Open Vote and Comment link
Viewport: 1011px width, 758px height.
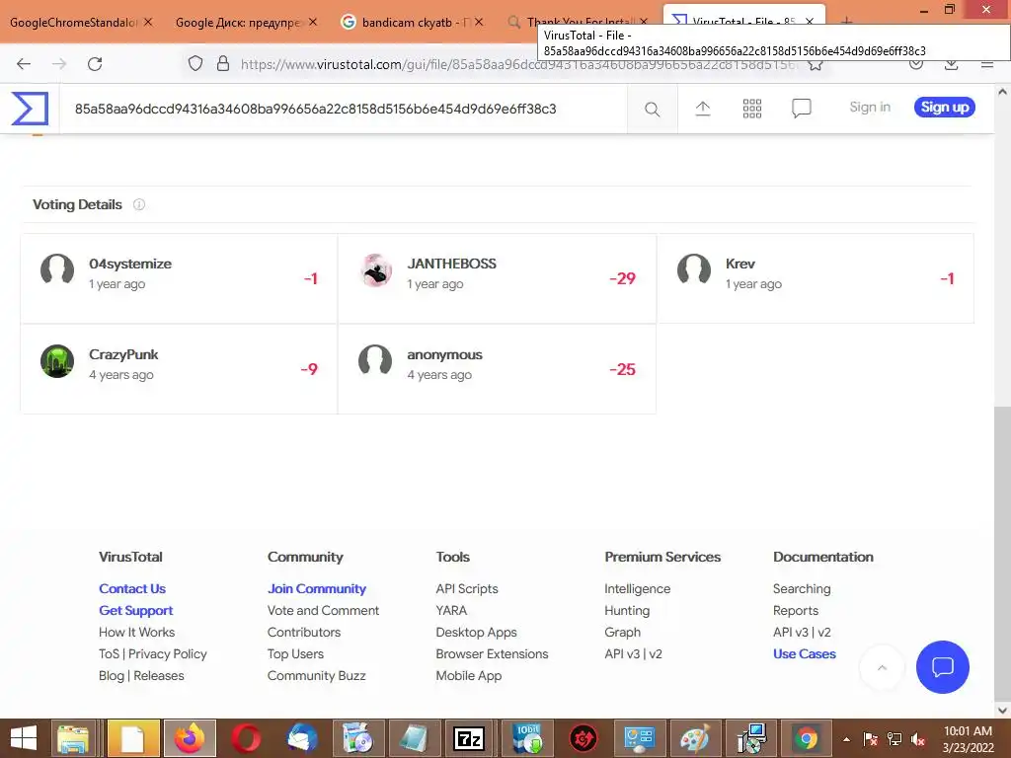coord(323,610)
